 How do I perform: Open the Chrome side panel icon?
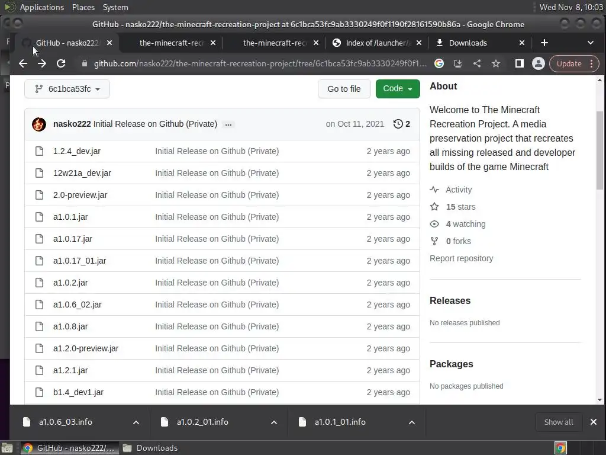[519, 63]
